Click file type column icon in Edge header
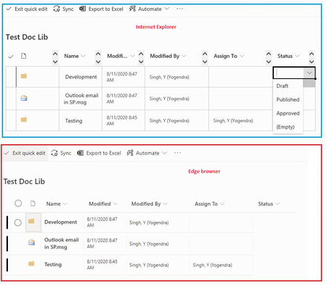Image resolution: width=327 pixels, height=285 pixels. 33,204
